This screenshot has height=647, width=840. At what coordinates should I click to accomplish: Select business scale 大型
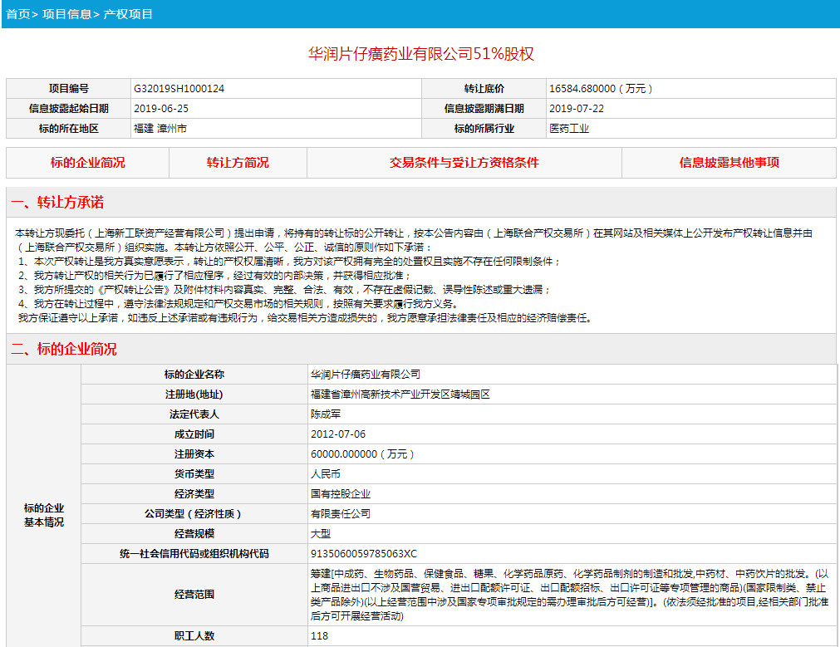pyautogui.click(x=321, y=533)
